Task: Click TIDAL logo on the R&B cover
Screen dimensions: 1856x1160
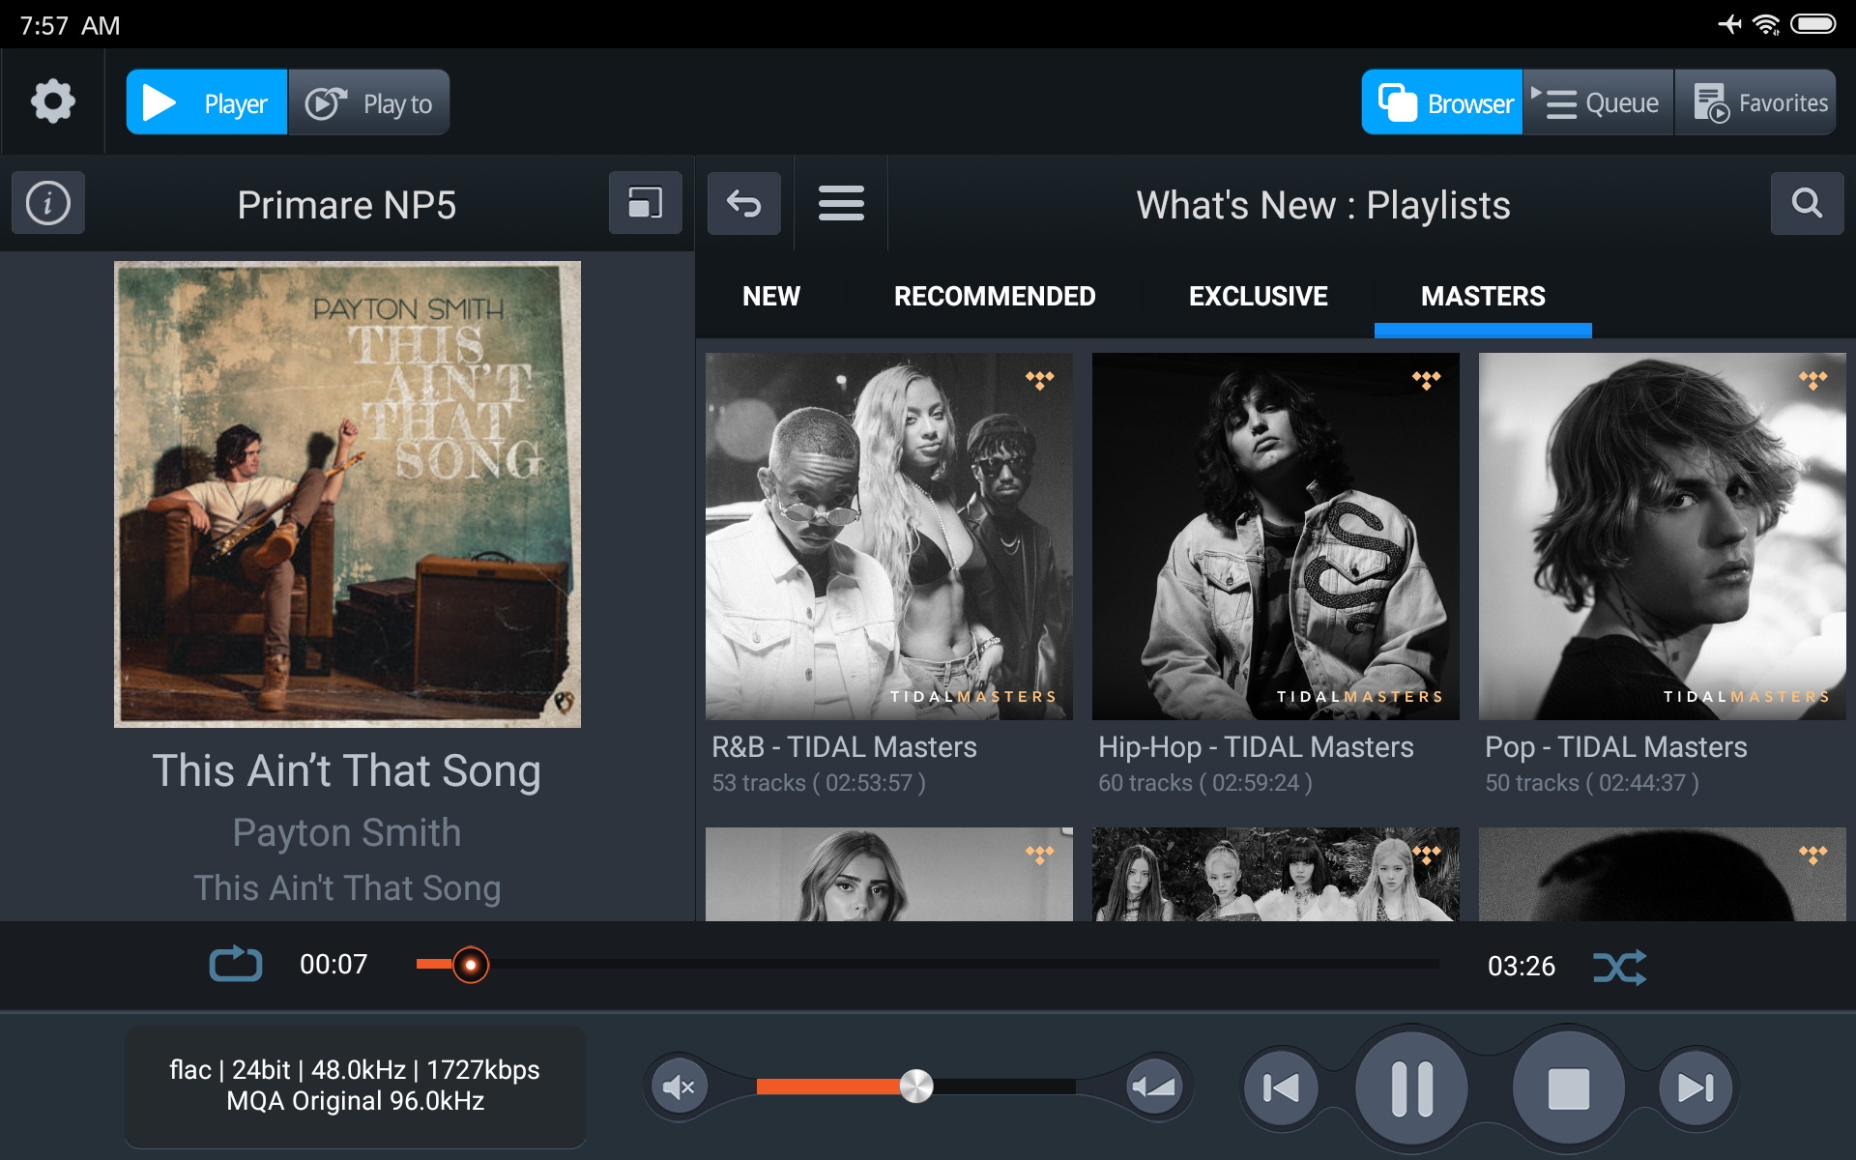Action: (x=1040, y=380)
